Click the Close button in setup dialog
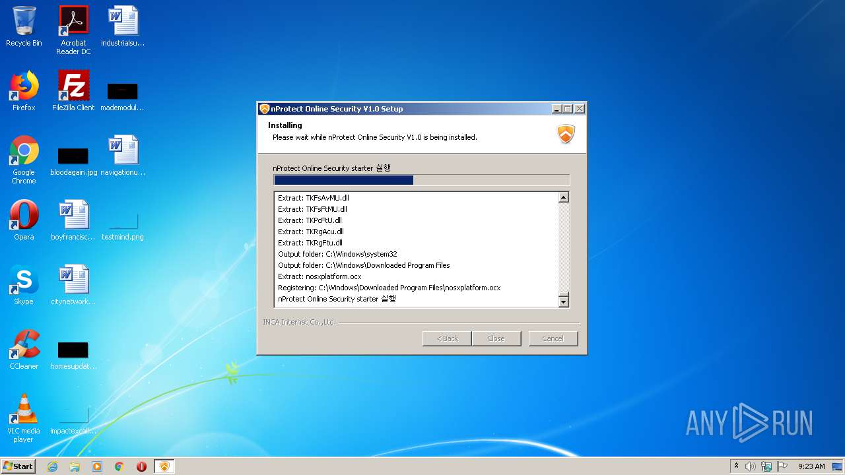 point(496,338)
